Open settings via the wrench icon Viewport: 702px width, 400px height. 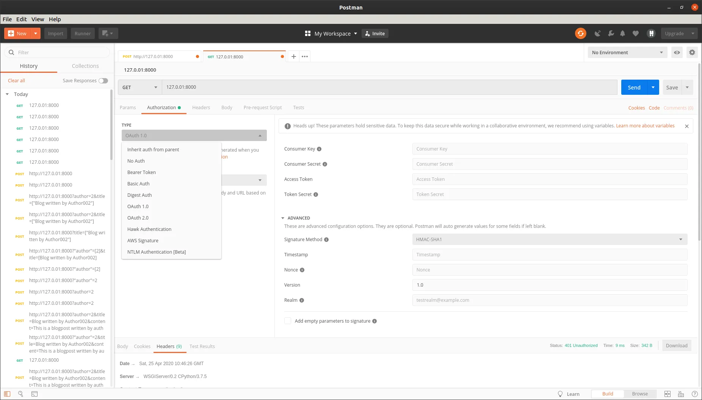point(611,33)
